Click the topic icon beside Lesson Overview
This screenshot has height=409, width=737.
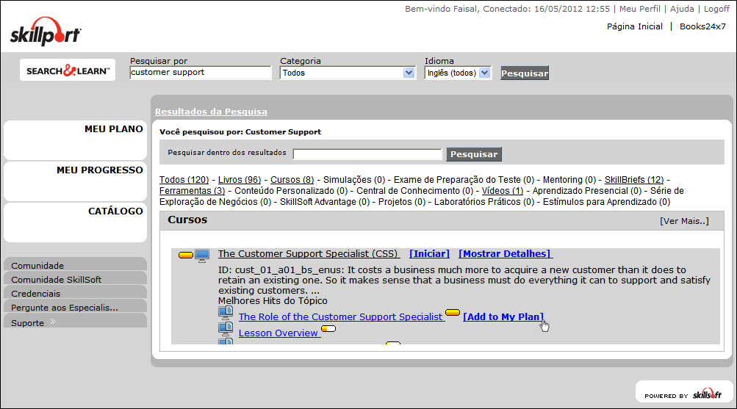[x=226, y=329]
